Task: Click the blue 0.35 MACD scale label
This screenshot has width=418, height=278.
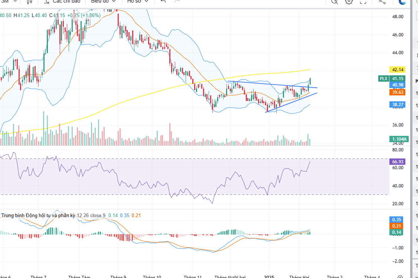Action: (396, 220)
